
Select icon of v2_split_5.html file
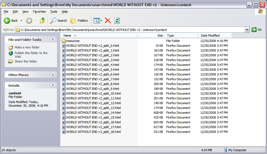pos(64,70)
